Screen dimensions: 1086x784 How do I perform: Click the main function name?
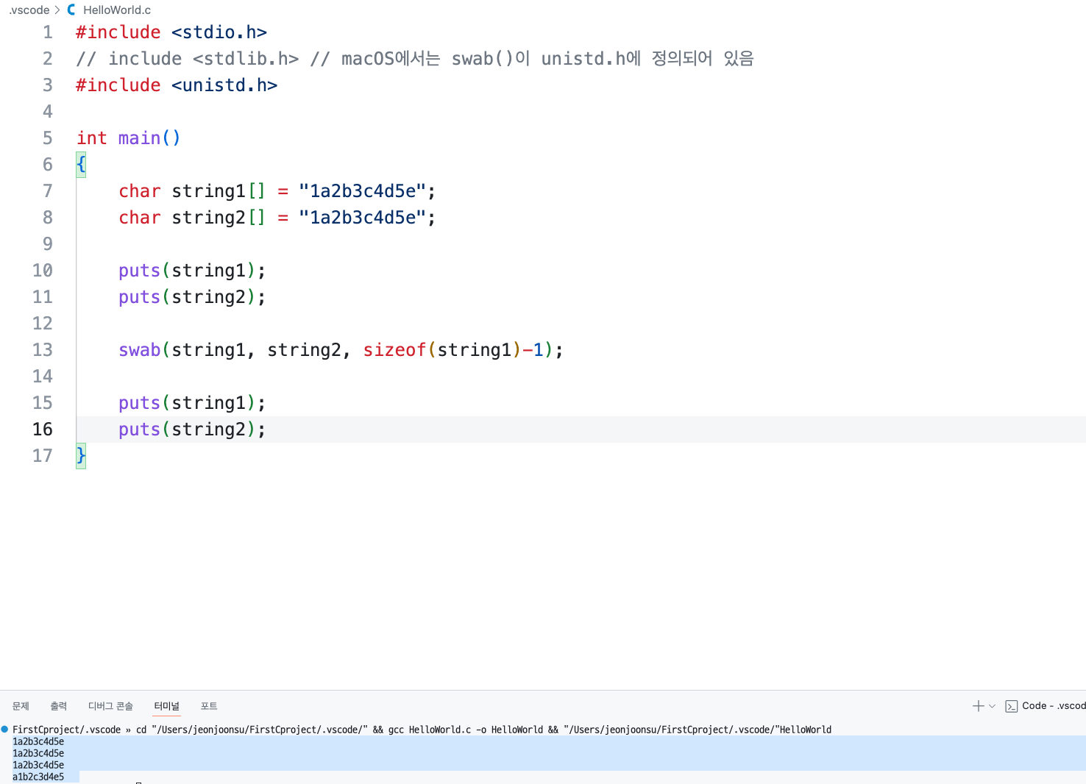pos(139,138)
